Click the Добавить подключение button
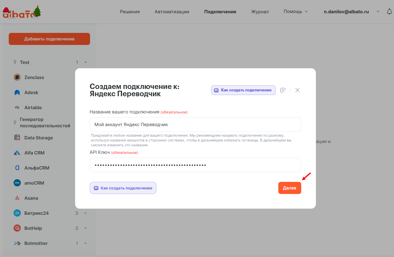Image resolution: width=394 pixels, height=257 pixels. tap(49, 39)
